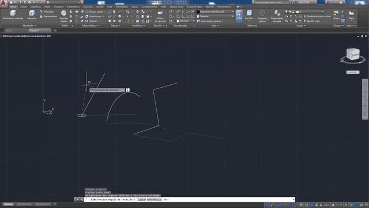Expand the Modificar panel

click(x=138, y=25)
